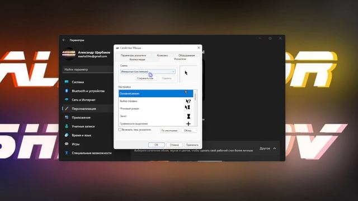Screen dimensions: 358x201
Task: Click the Отмена button
Action: [174, 145]
